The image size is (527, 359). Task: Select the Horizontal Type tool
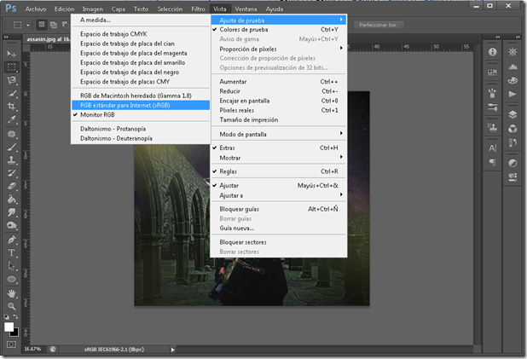(12, 252)
